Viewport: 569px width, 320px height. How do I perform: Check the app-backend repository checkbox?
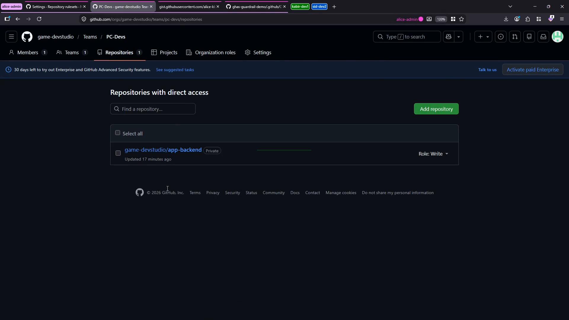point(118,153)
